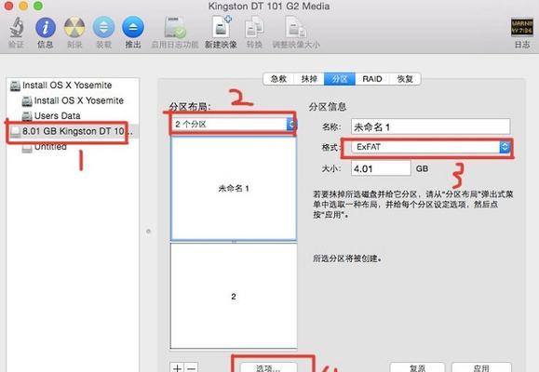Screen dimensions: 539x372
Task: Switch to the 抹掉 (Erase) tab
Action: coord(309,79)
